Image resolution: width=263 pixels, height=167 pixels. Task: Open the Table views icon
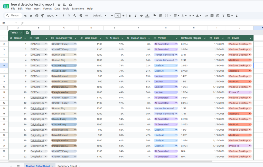click(x=230, y=16)
